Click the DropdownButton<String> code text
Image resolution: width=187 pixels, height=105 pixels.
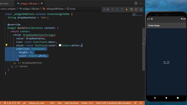click(x=39, y=35)
